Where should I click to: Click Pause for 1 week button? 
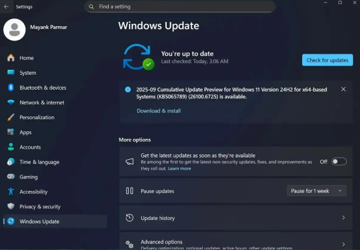310,191
